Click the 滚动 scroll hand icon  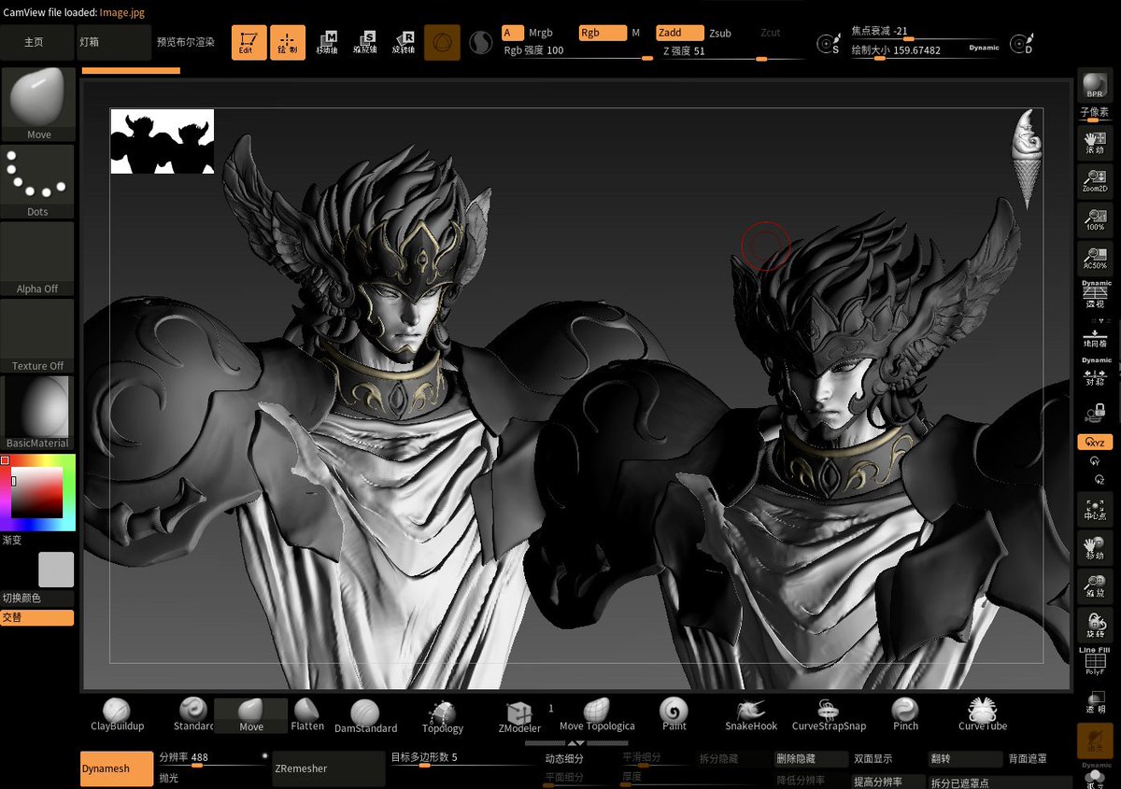tap(1094, 142)
